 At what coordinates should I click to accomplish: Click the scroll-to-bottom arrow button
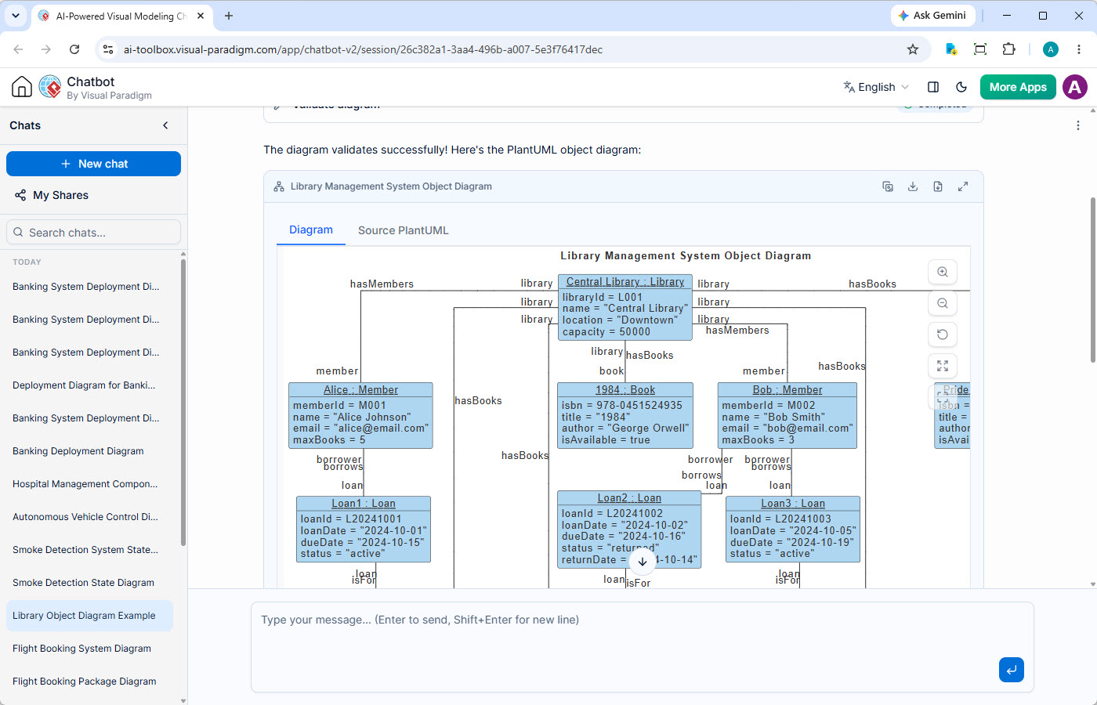[x=643, y=561]
